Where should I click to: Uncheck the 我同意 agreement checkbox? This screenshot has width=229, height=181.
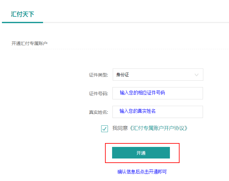[104, 129]
